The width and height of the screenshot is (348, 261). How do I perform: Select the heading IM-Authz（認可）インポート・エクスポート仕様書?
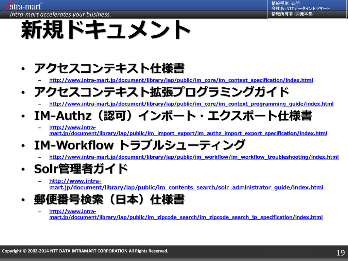pos(173,116)
